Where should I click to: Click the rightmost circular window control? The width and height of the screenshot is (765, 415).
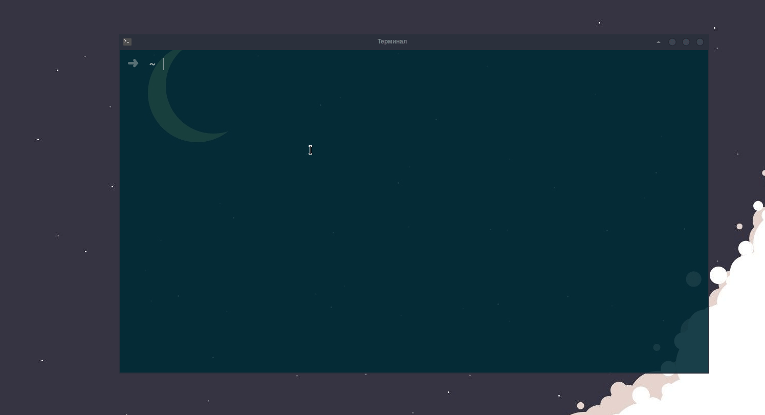click(700, 42)
